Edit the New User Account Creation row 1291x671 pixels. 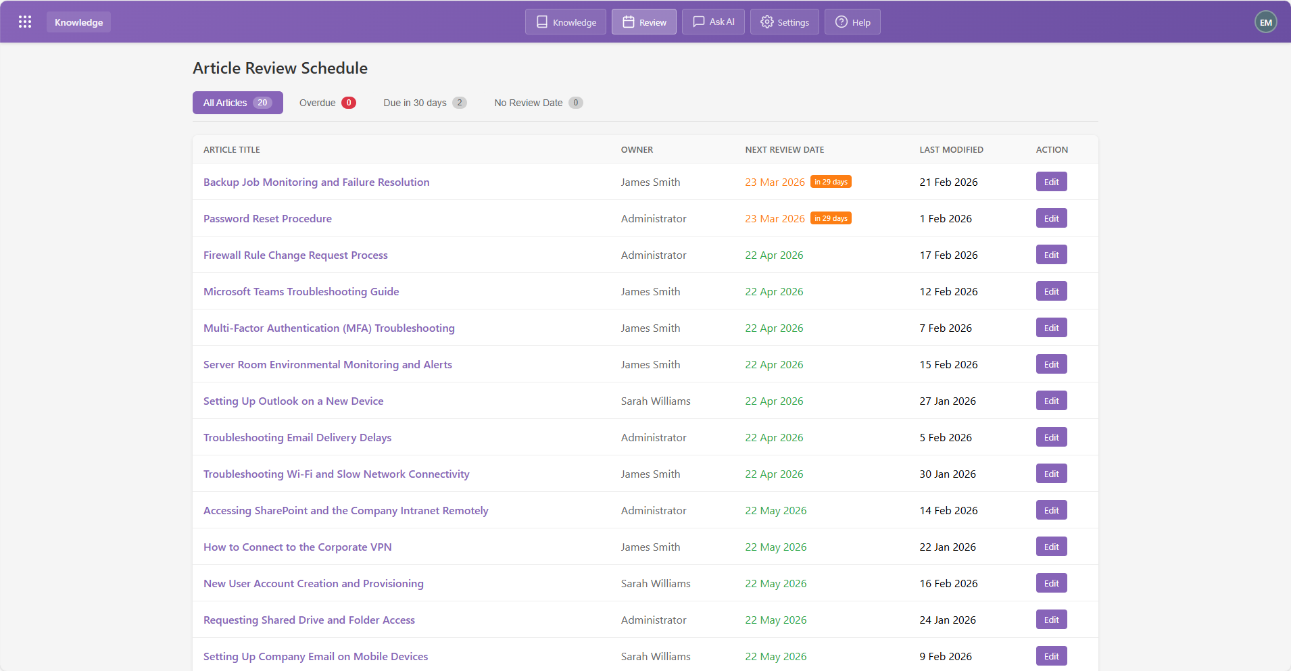point(1051,583)
